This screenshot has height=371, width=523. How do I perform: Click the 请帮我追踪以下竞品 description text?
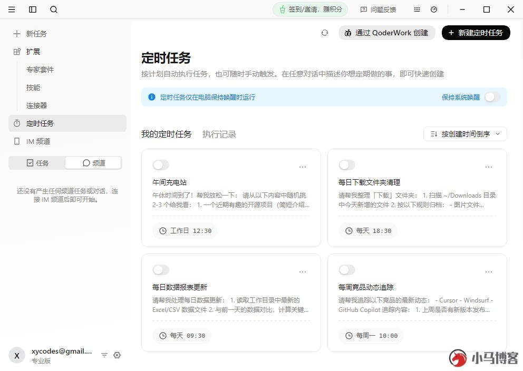click(415, 305)
